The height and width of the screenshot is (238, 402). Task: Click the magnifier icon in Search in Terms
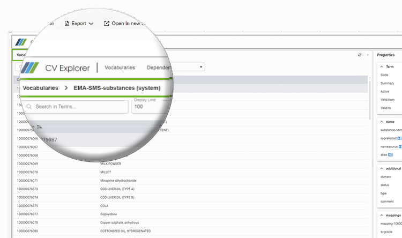pos(29,107)
